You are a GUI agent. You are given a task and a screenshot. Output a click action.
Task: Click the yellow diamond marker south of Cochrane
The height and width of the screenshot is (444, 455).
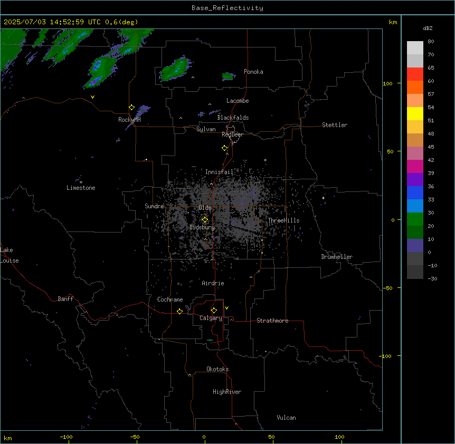(179, 311)
